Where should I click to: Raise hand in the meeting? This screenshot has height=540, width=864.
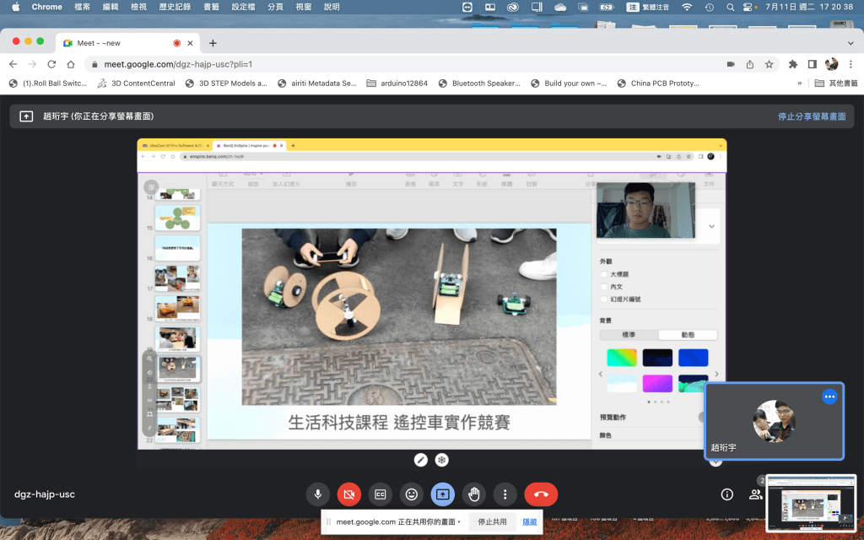click(x=474, y=494)
